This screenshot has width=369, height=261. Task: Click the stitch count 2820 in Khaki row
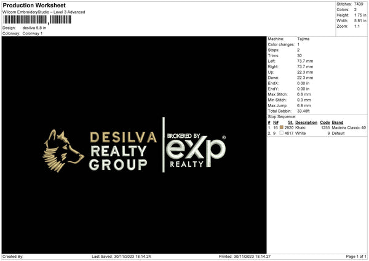coord(289,127)
